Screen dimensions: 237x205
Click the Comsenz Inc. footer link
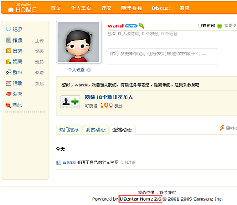[208, 199]
